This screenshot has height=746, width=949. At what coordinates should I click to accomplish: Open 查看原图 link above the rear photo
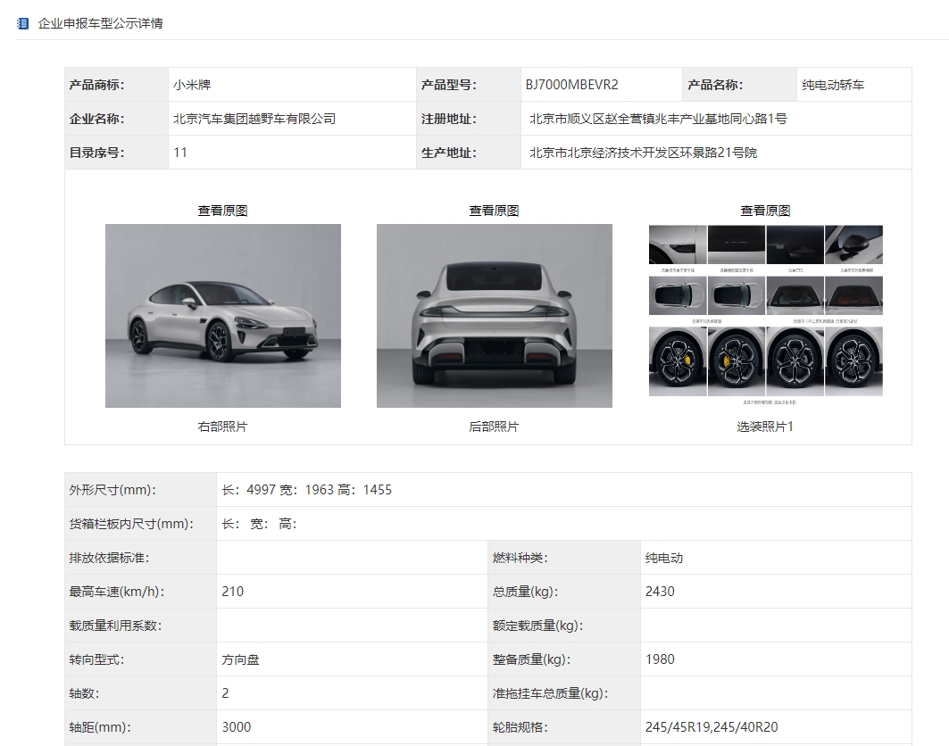click(x=494, y=211)
